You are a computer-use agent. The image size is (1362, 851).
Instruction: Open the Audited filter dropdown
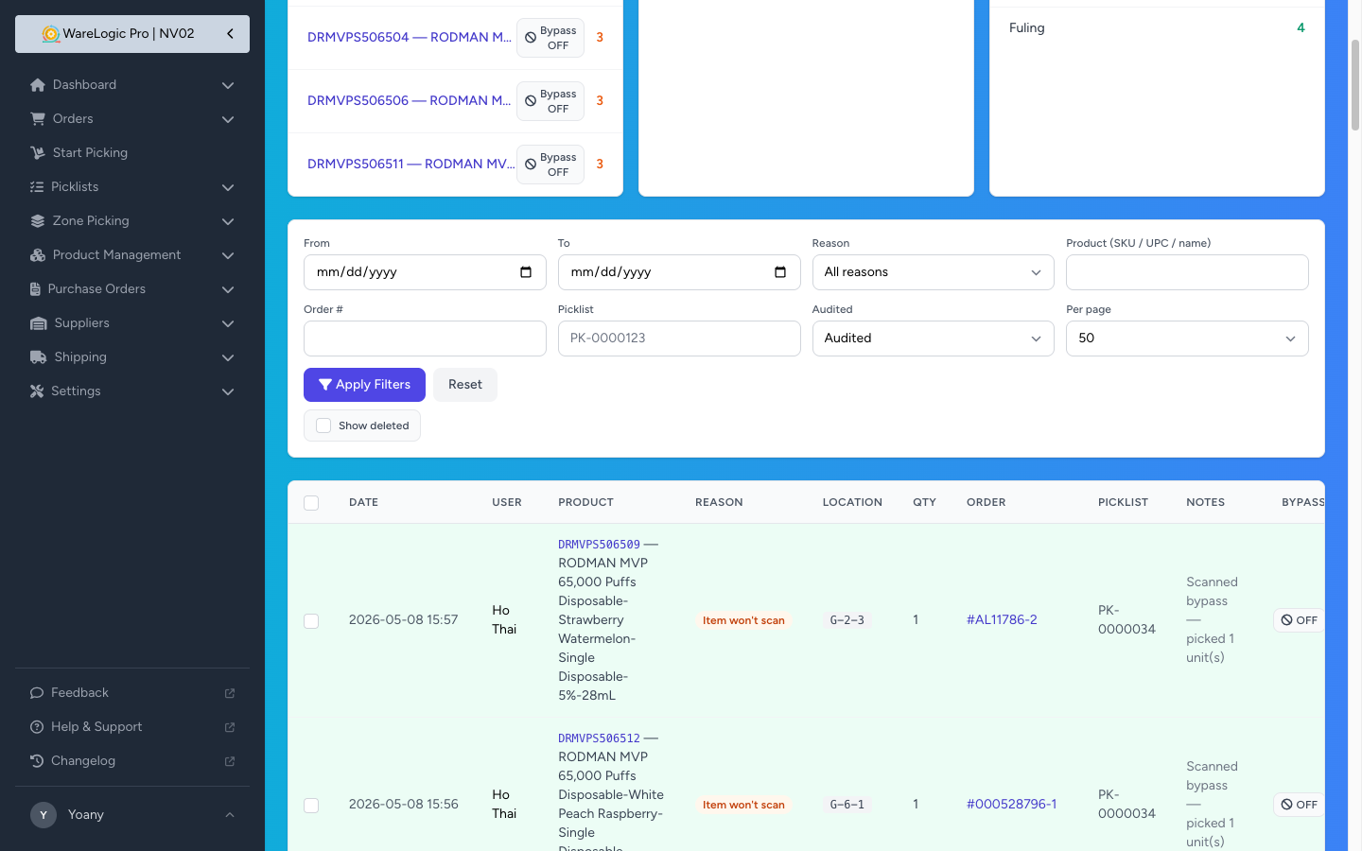[x=933, y=339]
